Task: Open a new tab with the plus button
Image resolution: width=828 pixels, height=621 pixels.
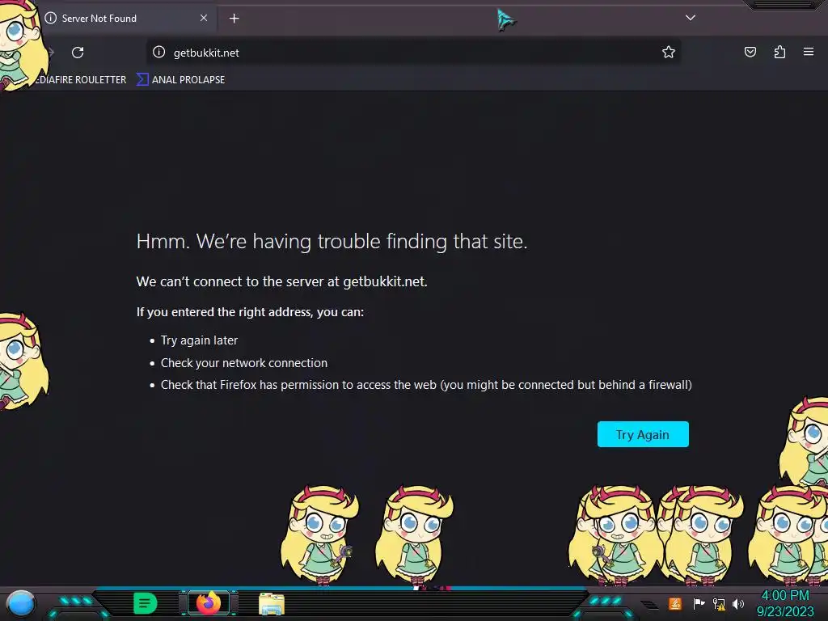Action: pyautogui.click(x=234, y=19)
